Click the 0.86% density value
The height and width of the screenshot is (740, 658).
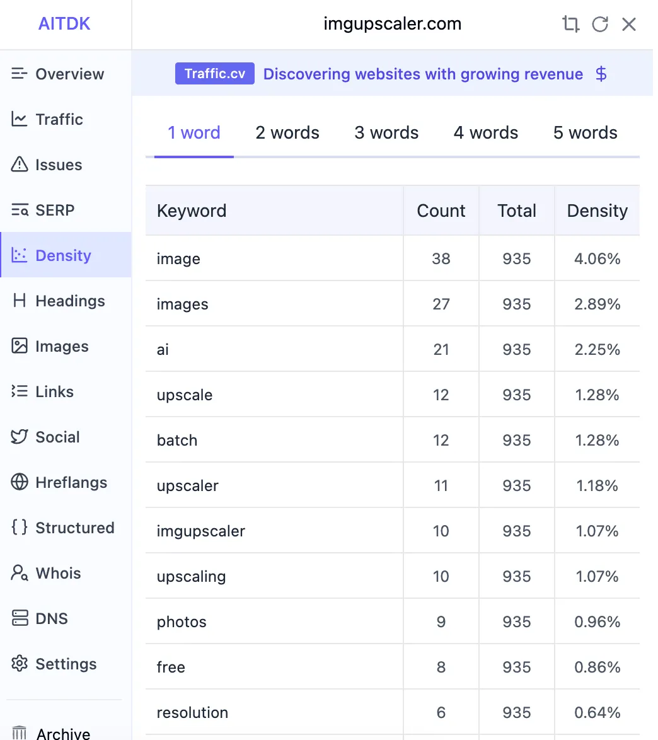point(597,668)
